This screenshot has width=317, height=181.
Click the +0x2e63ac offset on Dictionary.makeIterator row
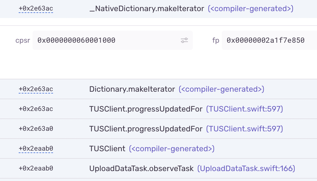tap(36, 89)
